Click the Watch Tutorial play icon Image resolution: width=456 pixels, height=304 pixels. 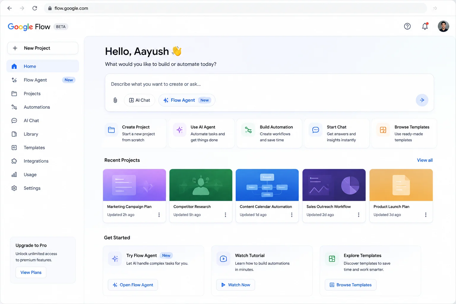(x=224, y=259)
